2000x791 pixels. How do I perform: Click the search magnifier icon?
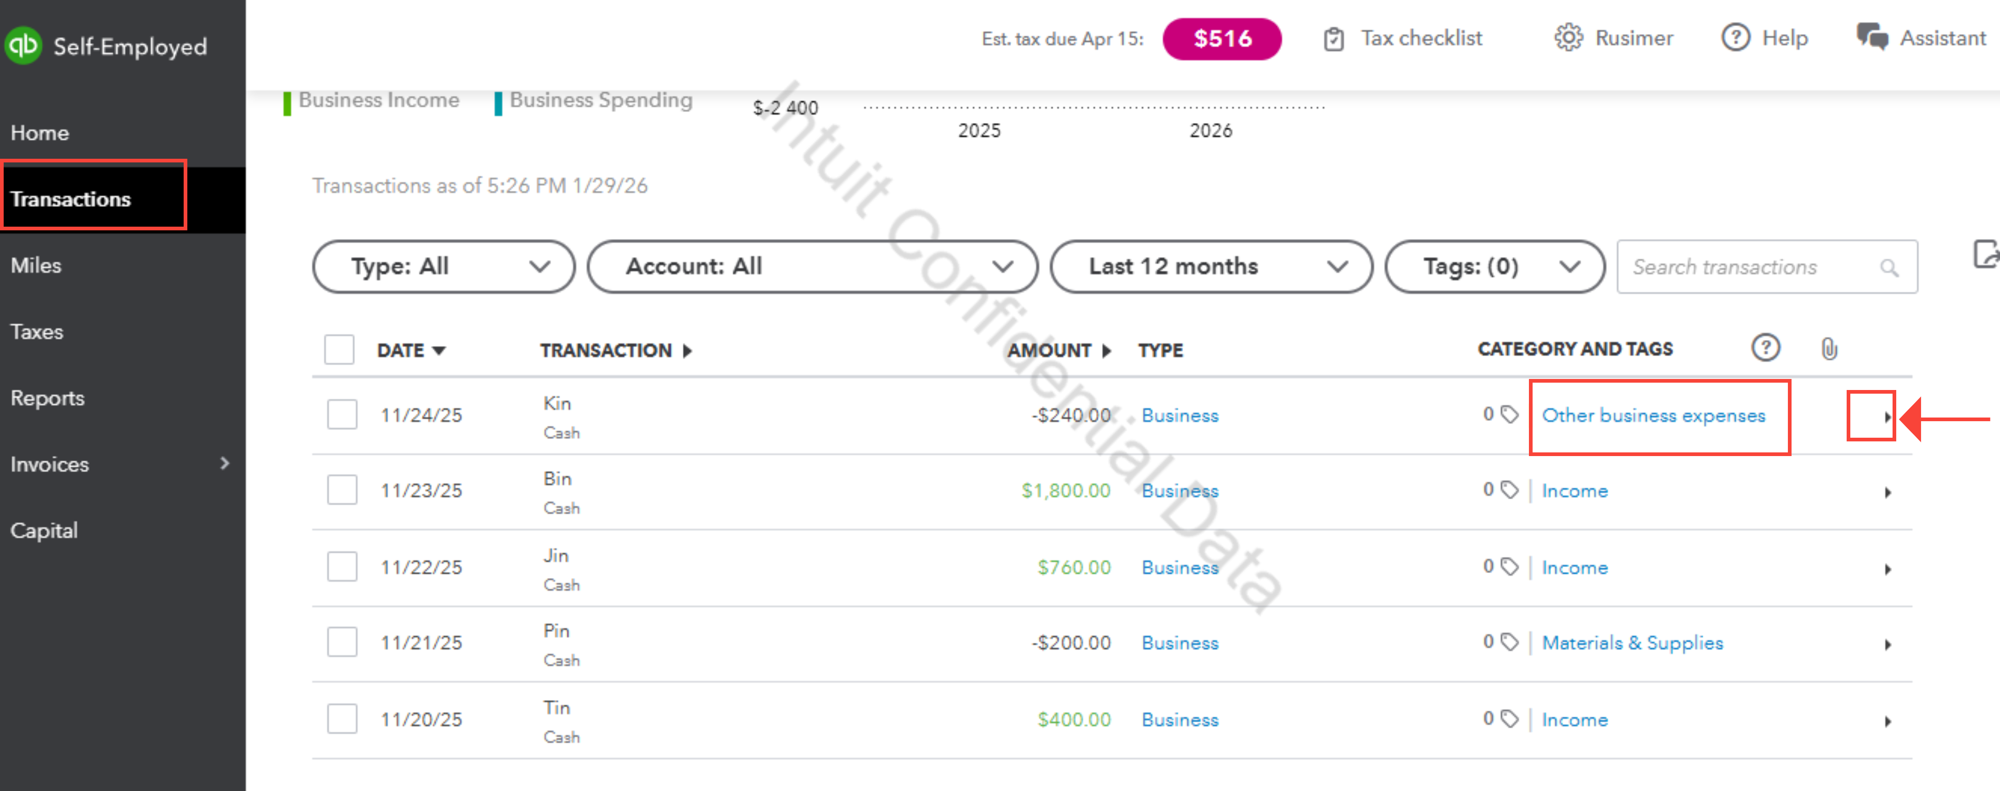pos(1889,267)
